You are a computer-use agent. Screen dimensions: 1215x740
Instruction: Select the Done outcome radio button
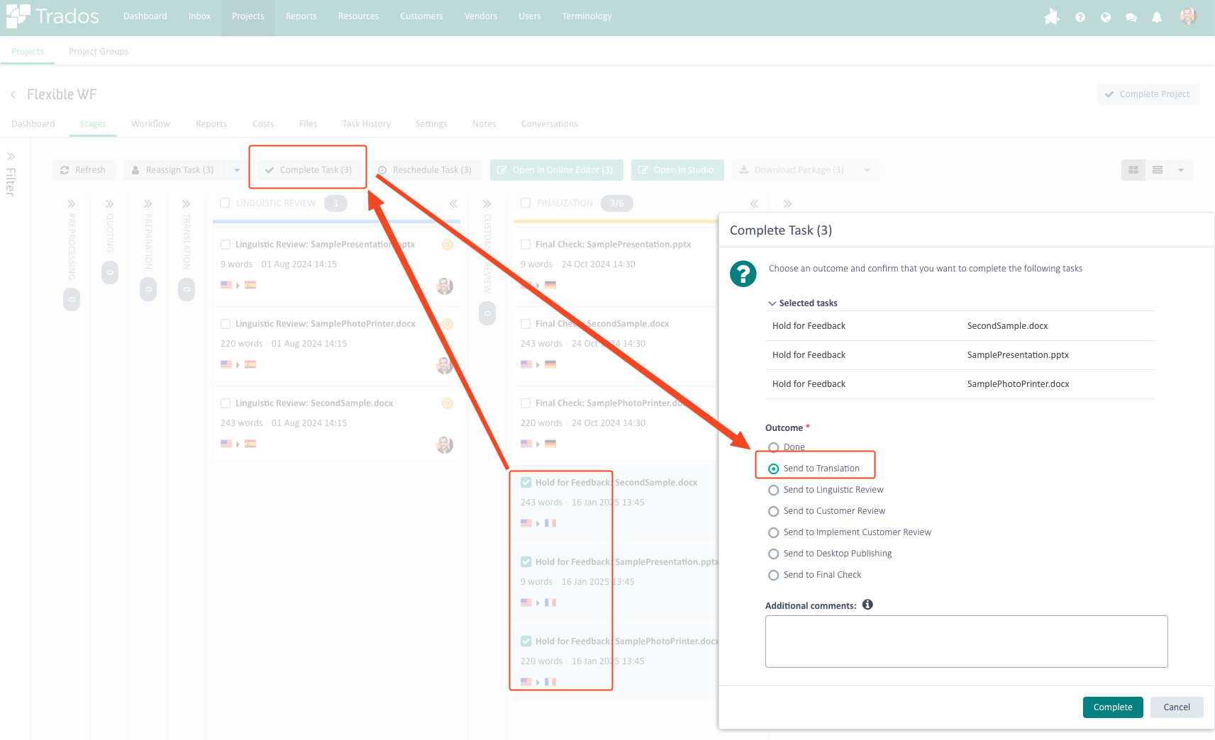coord(774,447)
